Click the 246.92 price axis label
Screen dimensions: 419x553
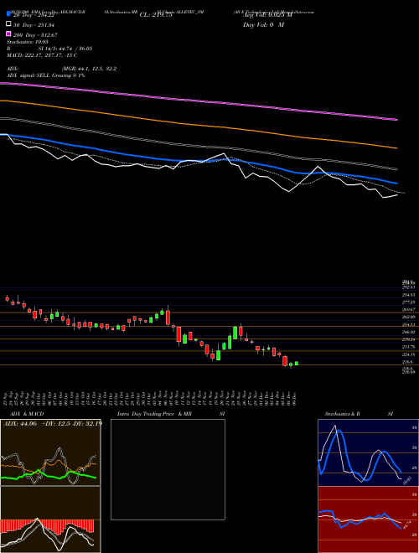click(408, 332)
